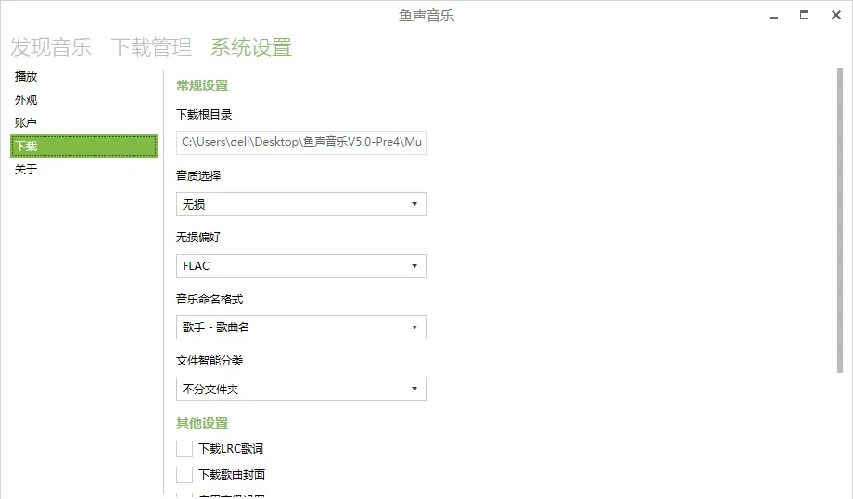Click the 其他设置 heading text

[202, 423]
